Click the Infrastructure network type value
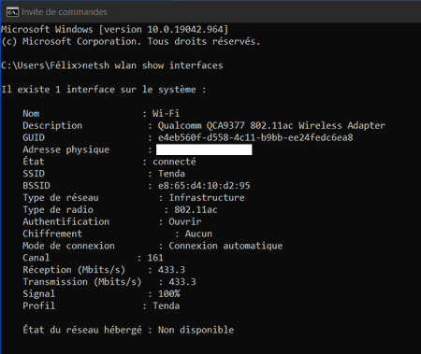421x354 pixels. (207, 198)
